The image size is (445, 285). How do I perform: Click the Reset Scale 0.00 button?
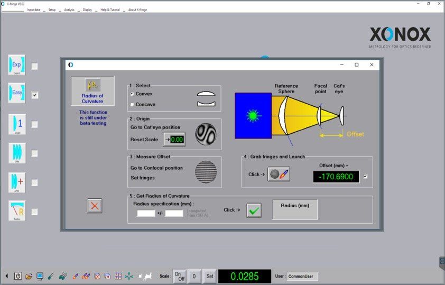(174, 139)
